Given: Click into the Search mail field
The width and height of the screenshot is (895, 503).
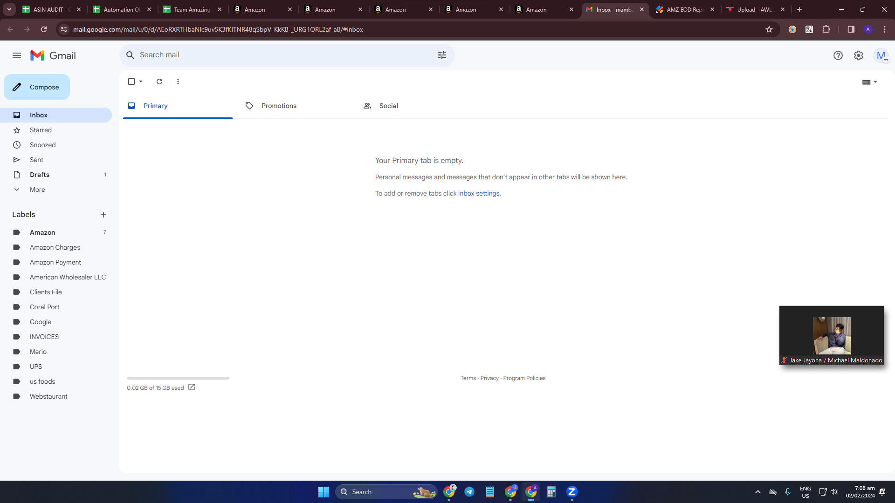Looking at the screenshot, I should [284, 55].
